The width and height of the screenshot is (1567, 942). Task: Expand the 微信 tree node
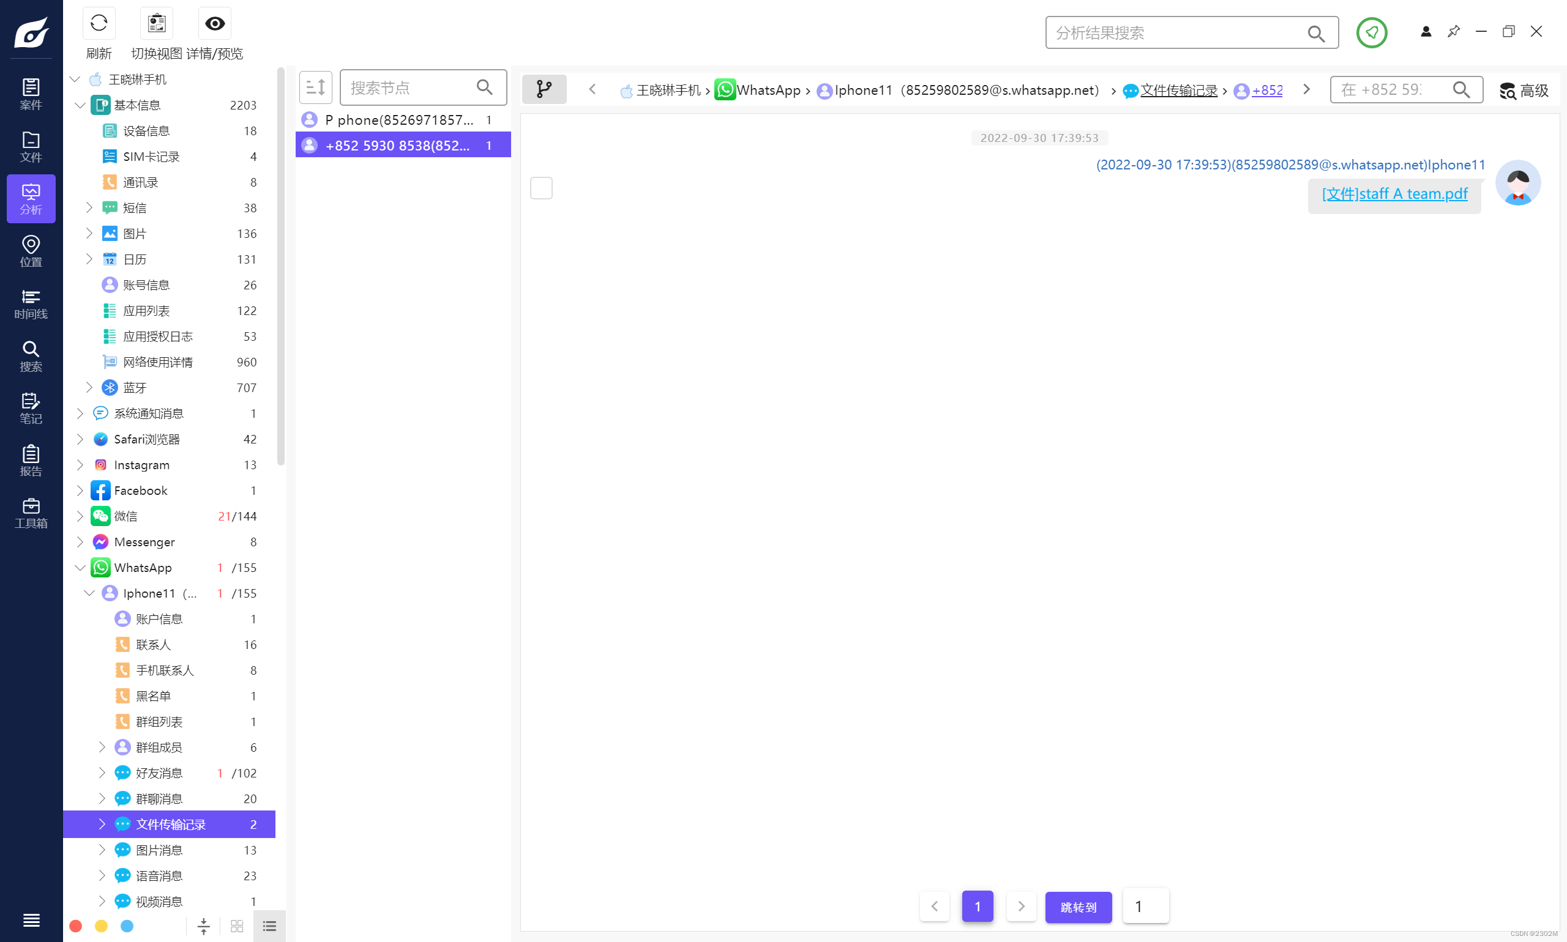point(80,516)
